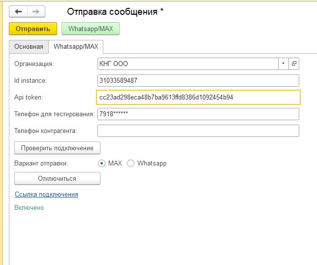The image size is (317, 265).
Task: Click the Id instance input field
Action: [198, 81]
